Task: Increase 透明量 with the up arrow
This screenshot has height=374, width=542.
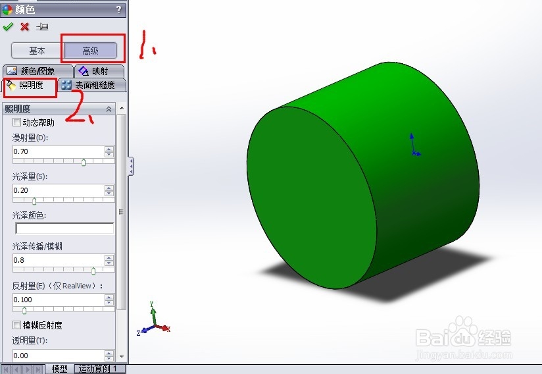Action: click(x=109, y=353)
